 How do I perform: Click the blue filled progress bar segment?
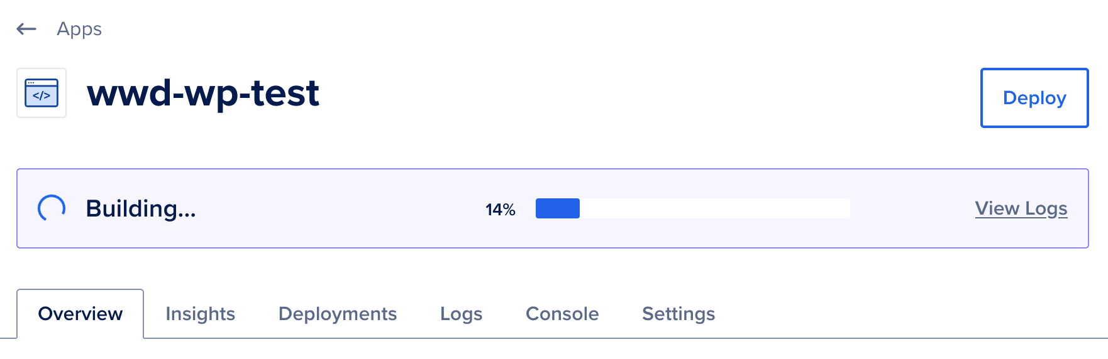[x=557, y=208]
